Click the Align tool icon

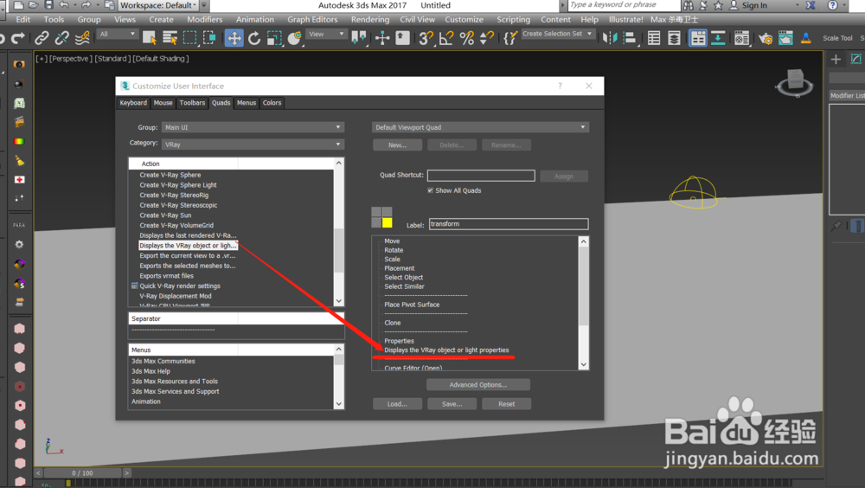(x=630, y=38)
